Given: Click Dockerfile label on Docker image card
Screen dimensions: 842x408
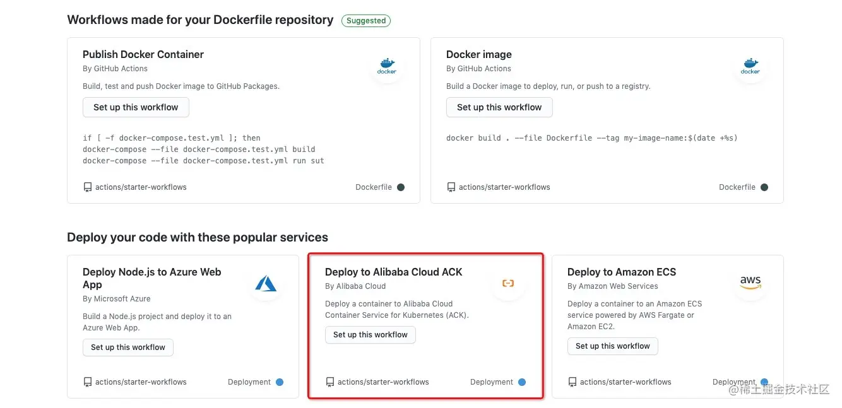Looking at the screenshot, I should [x=737, y=187].
